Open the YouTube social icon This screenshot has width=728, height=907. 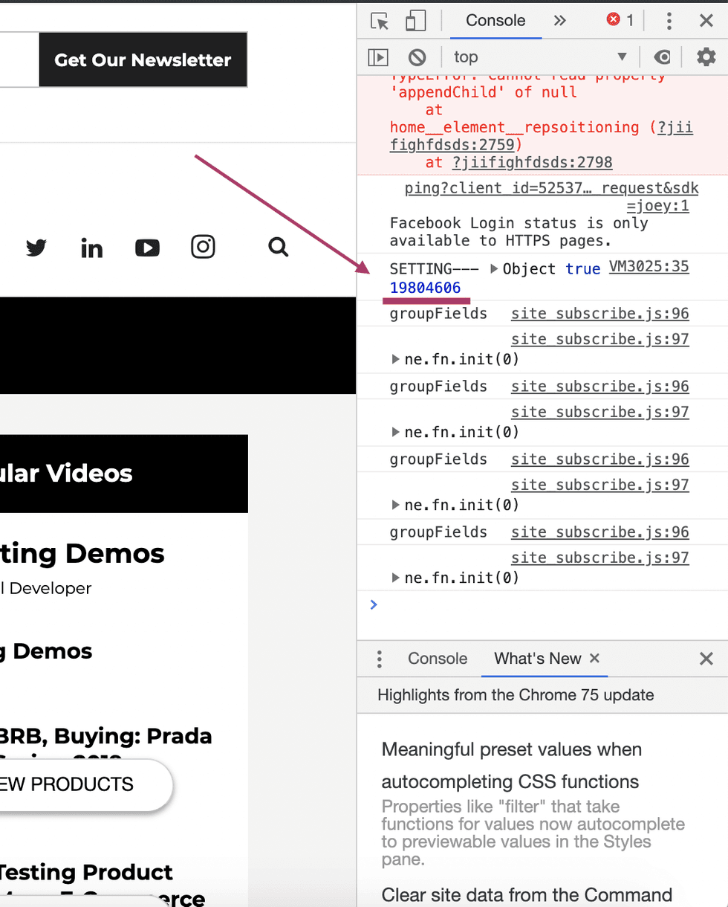pyautogui.click(x=147, y=248)
